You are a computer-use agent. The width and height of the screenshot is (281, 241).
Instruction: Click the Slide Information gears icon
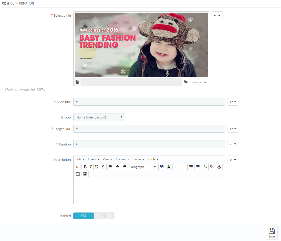pos(4,3)
